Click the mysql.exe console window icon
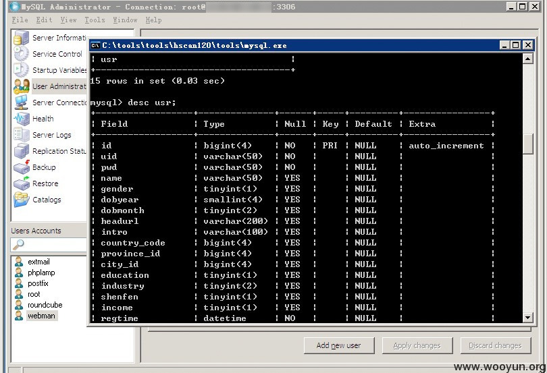Screen dimensions: 547x373 [95, 45]
